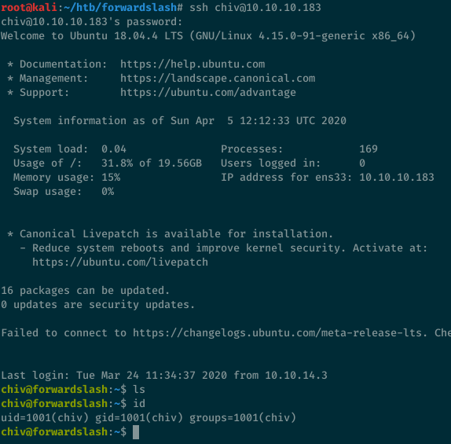
Task: Click the ssh chiv@10.10.10.183 command text
Action: pos(255,8)
